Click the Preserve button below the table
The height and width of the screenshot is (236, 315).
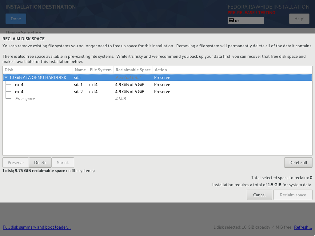point(16,163)
